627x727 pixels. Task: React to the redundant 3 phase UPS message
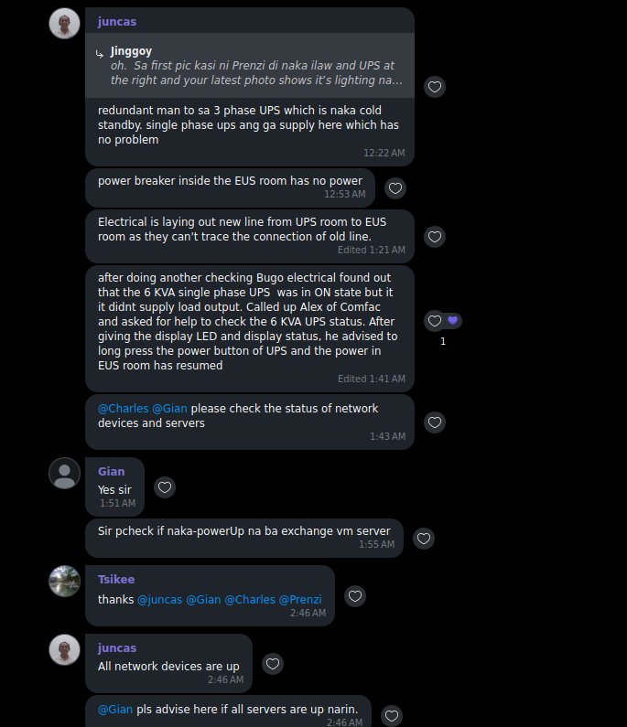click(436, 87)
